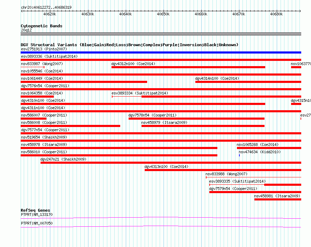Open nsv458979 (Itsara2009) variant
The height and width of the screenshot is (247, 311).
(x=164, y=122)
